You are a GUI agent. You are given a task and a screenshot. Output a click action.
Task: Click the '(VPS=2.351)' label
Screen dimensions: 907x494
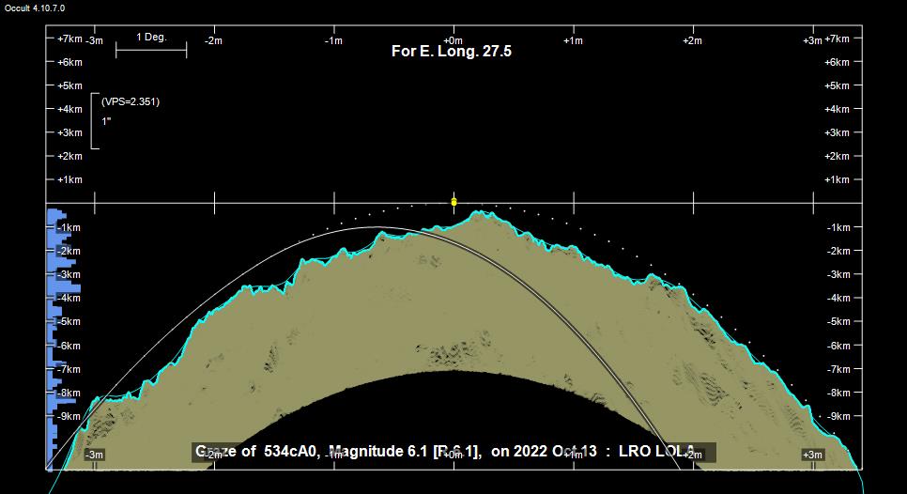tap(131, 101)
